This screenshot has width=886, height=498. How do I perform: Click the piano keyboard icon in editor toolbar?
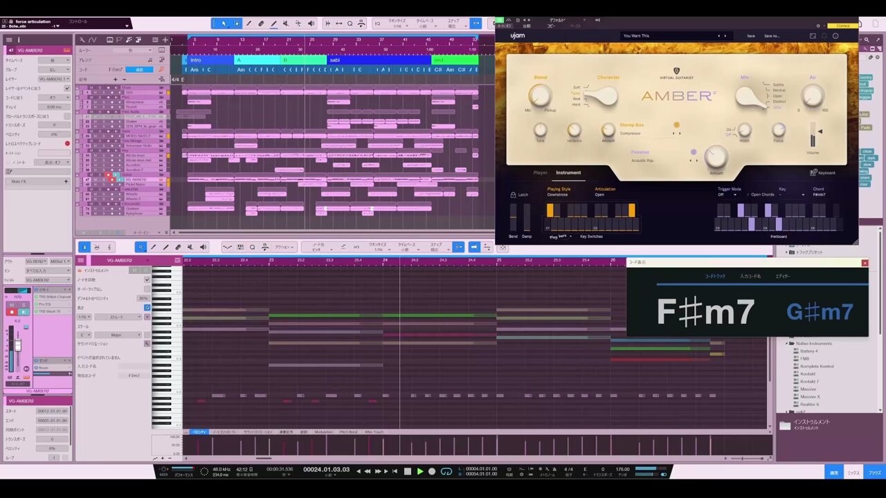(240, 247)
